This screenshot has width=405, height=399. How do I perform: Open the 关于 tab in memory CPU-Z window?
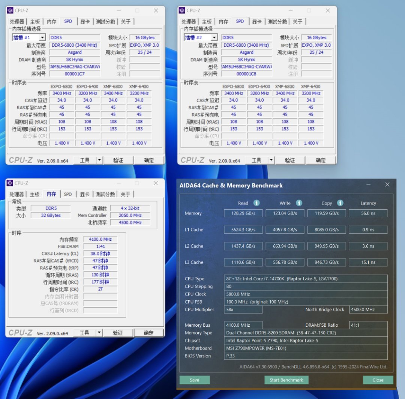click(126, 194)
